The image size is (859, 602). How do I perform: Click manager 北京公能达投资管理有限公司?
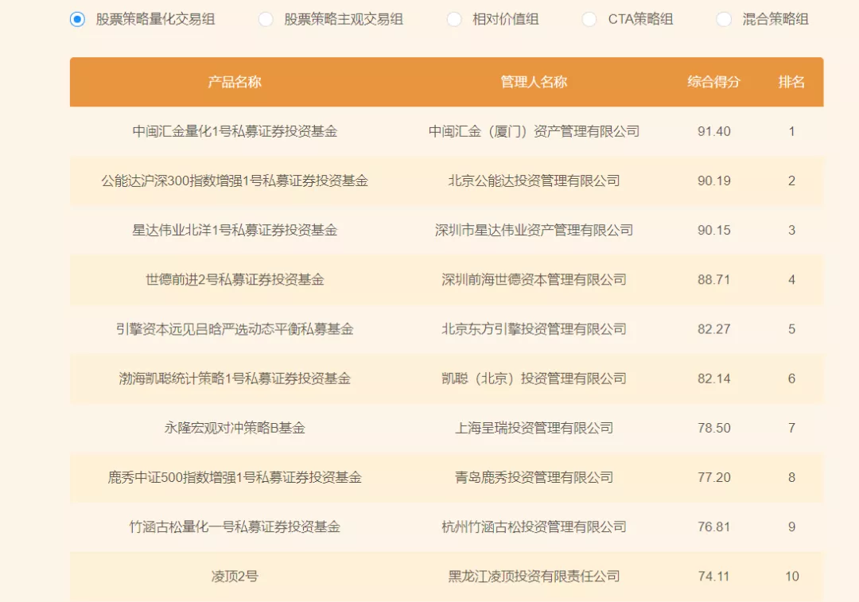click(x=534, y=181)
